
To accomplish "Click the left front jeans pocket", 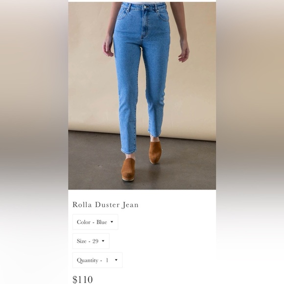I will tap(122, 15).
